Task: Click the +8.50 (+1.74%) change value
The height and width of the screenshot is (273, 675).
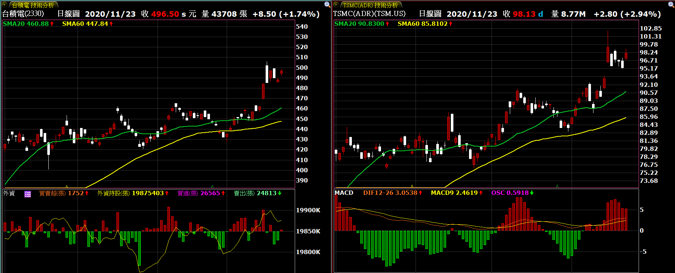Action: [x=286, y=14]
